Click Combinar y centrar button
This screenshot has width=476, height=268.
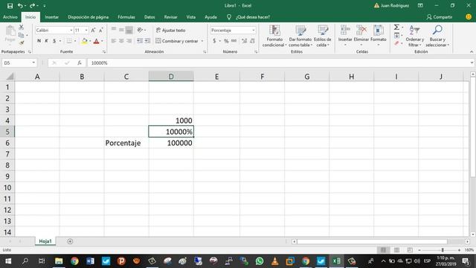pos(177,41)
